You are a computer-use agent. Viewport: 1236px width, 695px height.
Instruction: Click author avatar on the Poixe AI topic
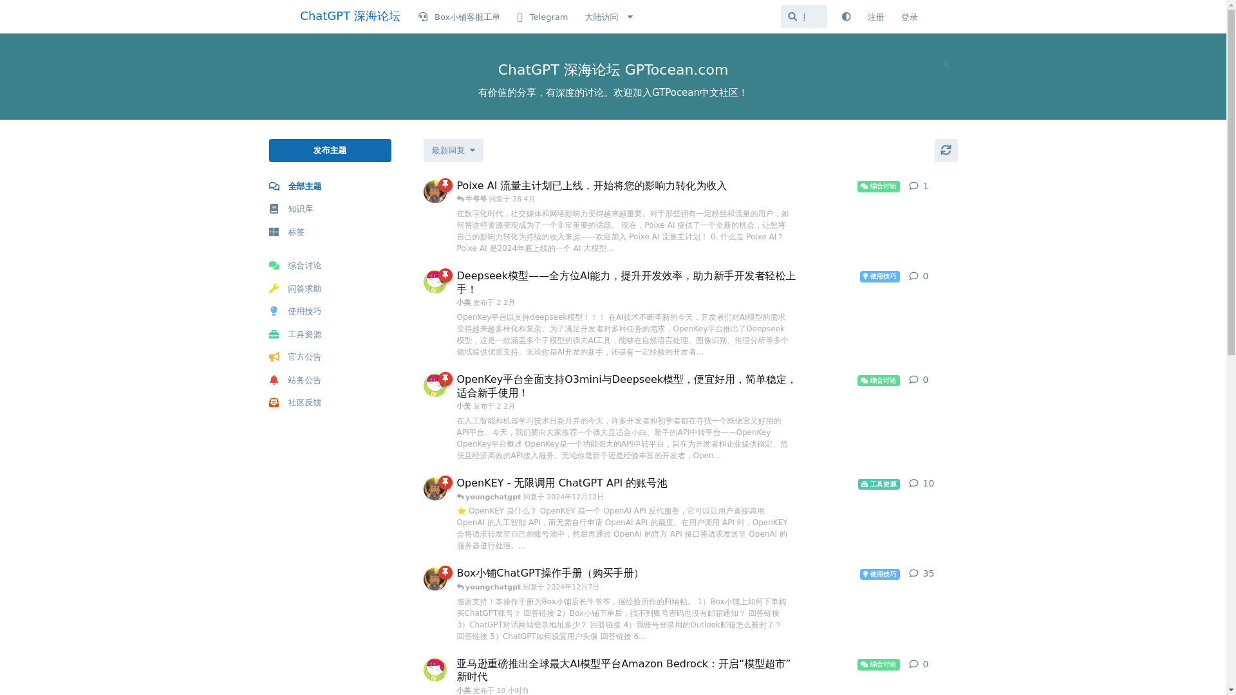(435, 192)
